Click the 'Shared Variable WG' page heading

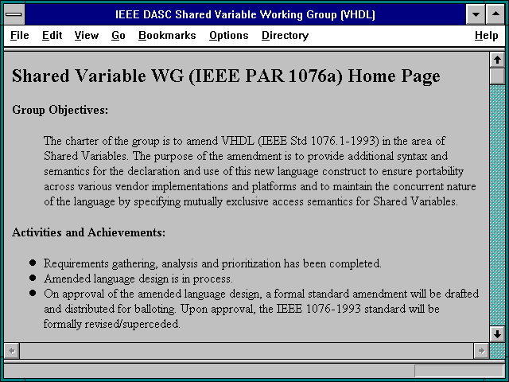pyautogui.click(x=226, y=76)
